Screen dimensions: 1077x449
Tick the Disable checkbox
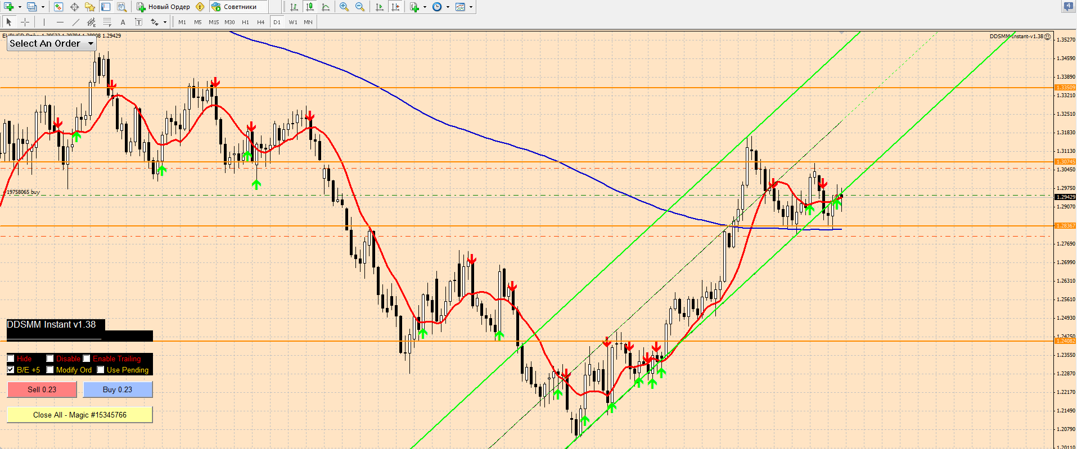click(50, 359)
